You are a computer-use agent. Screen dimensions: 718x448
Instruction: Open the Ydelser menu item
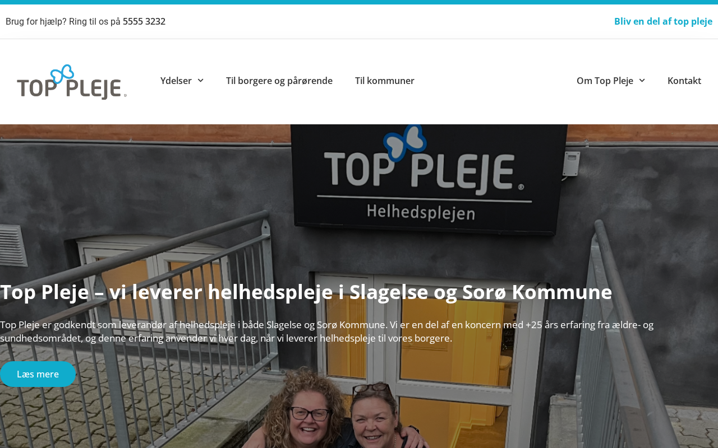coord(176,81)
